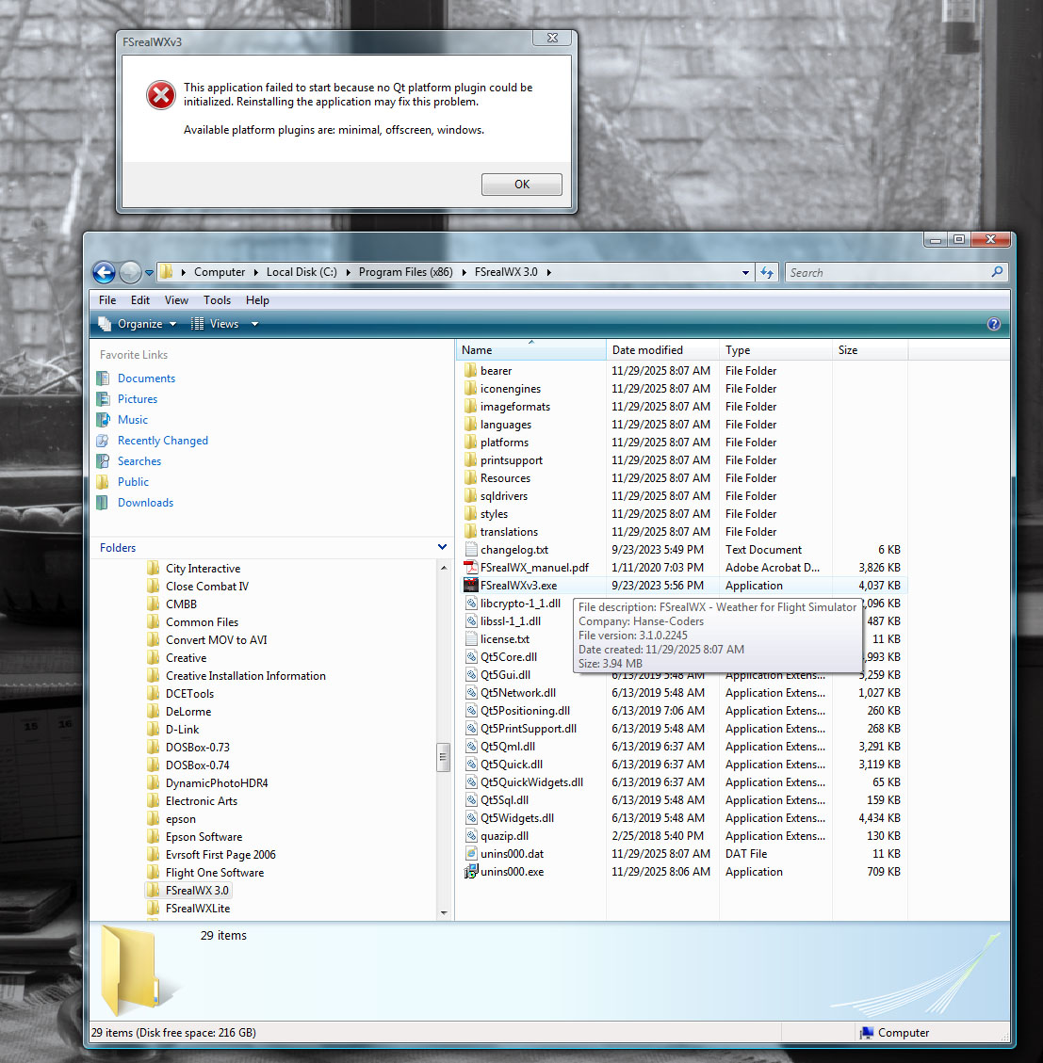Sort files by Date modified column
Image resolution: width=1043 pixels, height=1063 pixels.
pyautogui.click(x=647, y=350)
